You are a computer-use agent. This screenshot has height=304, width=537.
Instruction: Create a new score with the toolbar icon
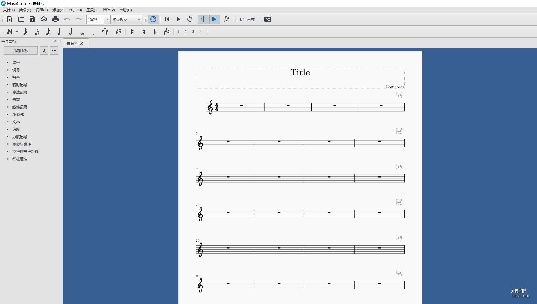10,19
